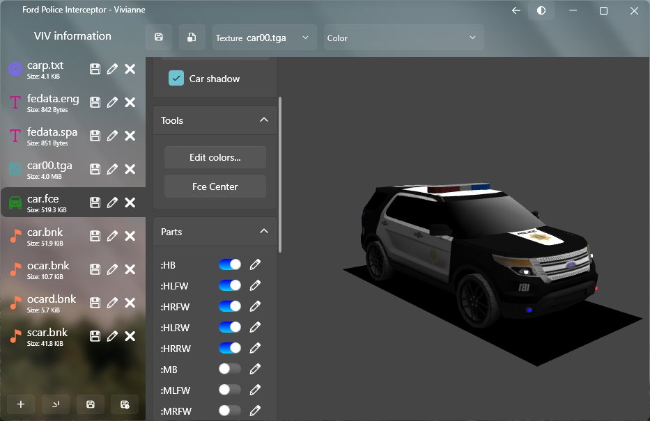
Task: Click the save-as icon at bottom of file list
Action: 125,404
